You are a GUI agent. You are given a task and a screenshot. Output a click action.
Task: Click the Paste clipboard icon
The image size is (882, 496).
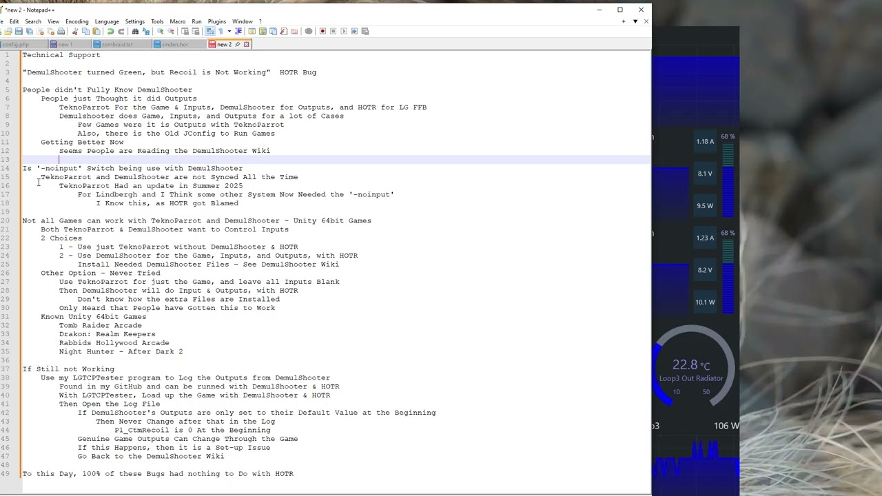point(96,31)
